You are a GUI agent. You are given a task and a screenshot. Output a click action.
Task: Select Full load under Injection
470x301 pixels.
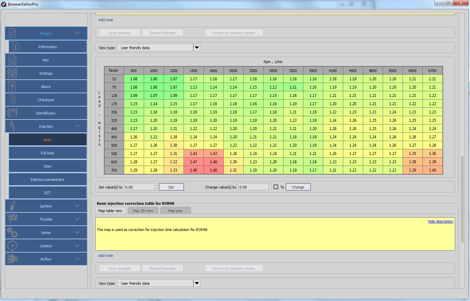[47, 153]
